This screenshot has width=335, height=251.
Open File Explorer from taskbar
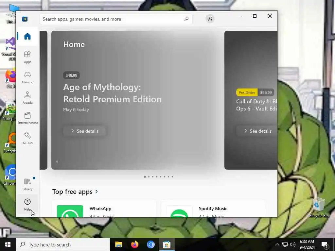[x=118, y=244]
